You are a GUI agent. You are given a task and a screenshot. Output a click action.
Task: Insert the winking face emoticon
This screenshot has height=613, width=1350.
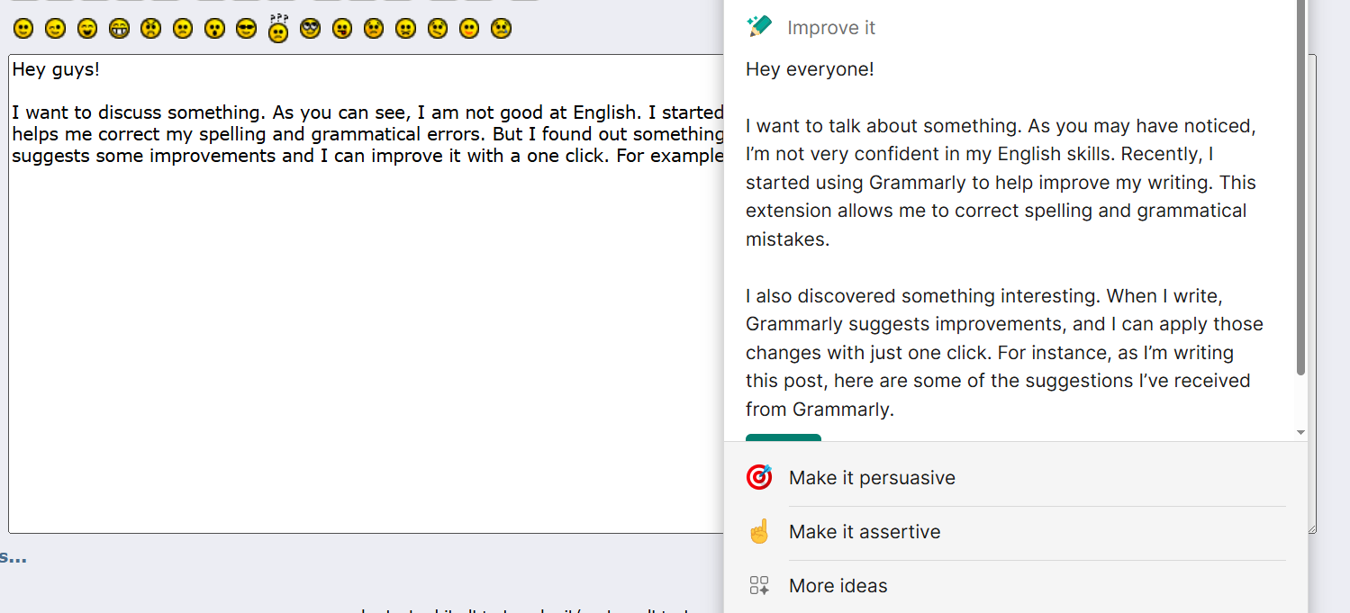click(x=56, y=29)
